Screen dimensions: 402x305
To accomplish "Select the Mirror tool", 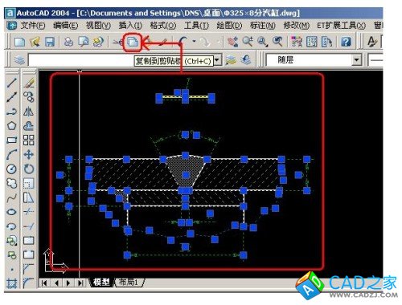I will tap(28, 112).
